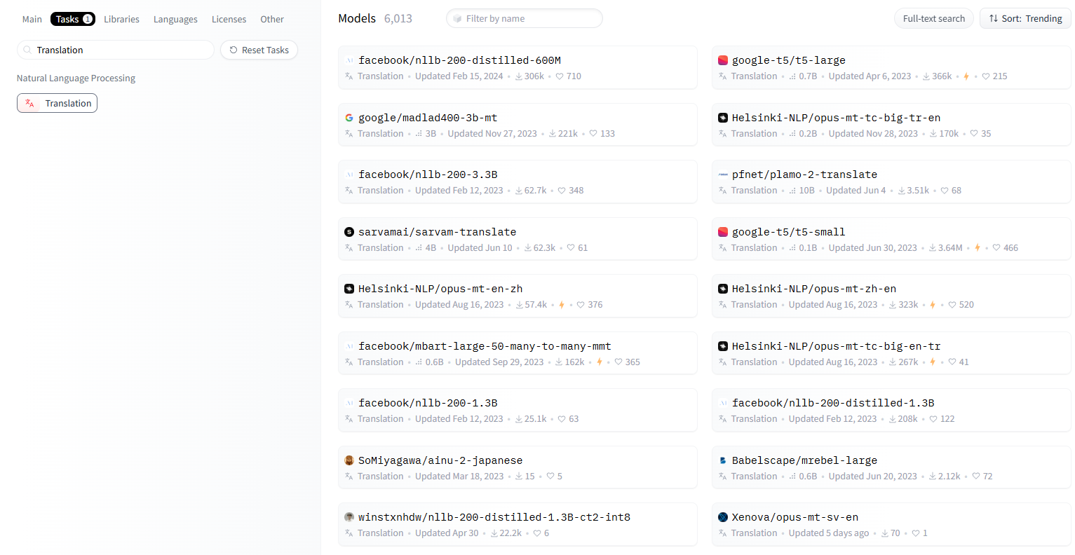The height and width of the screenshot is (555, 1075).
Task: Open the facebook/nllb-200-3.3B model
Action: (518, 182)
